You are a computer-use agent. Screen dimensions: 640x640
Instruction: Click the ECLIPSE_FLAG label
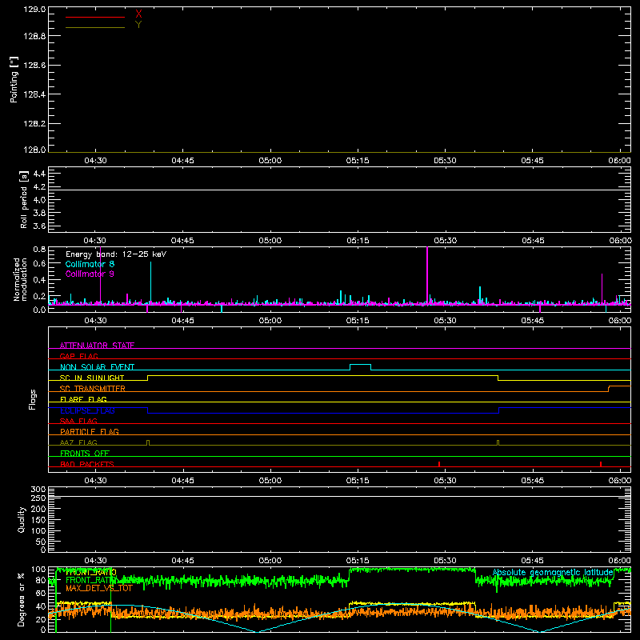pyautogui.click(x=87, y=410)
